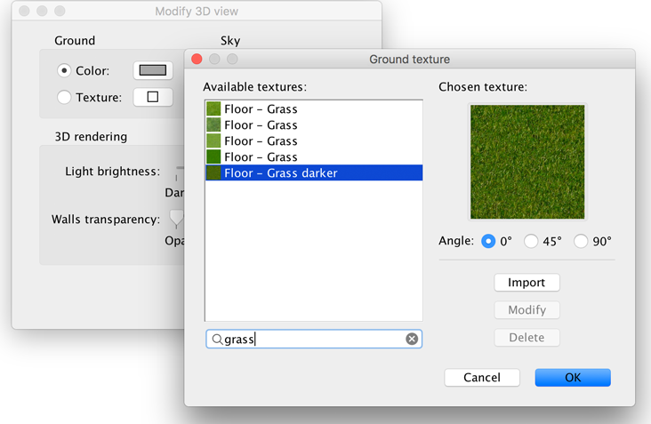This screenshot has height=424, width=651.
Task: Select the third Floor - Grass texture
Action: (x=261, y=141)
